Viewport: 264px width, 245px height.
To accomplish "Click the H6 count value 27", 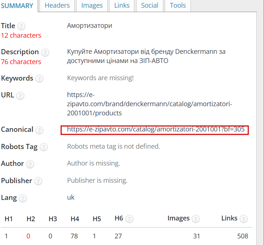I will pyautogui.click(x=118, y=236).
